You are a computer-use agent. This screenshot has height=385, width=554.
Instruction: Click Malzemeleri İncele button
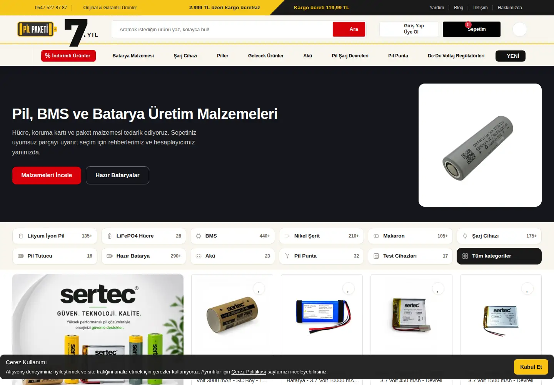click(47, 175)
